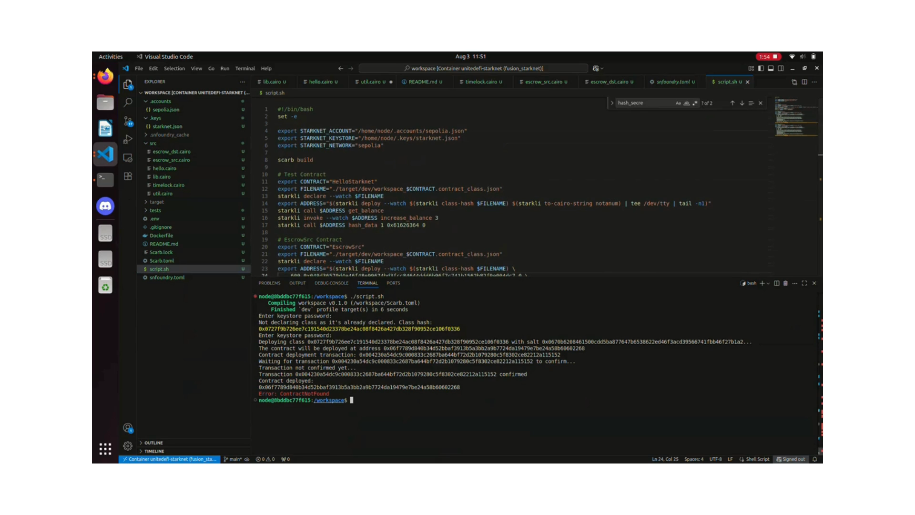915x515 pixels.
Task: Switch to the README.md tab
Action: tap(422, 82)
